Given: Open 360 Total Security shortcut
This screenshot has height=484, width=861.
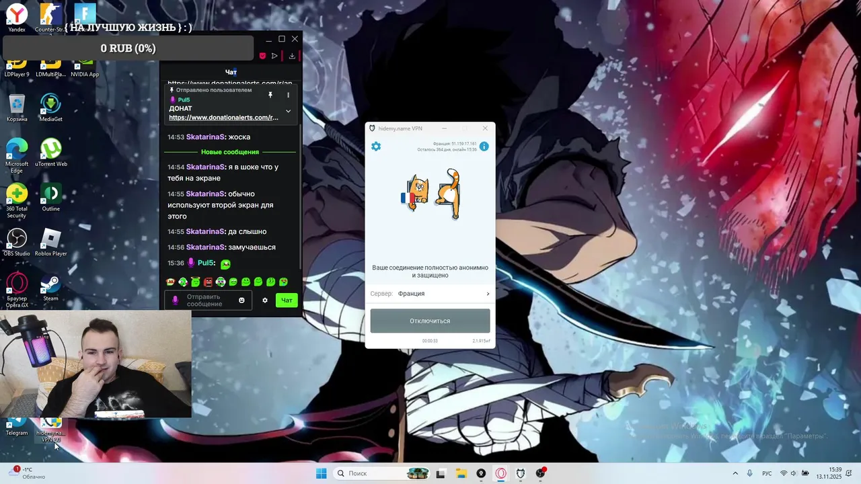Looking at the screenshot, I should pos(17,200).
